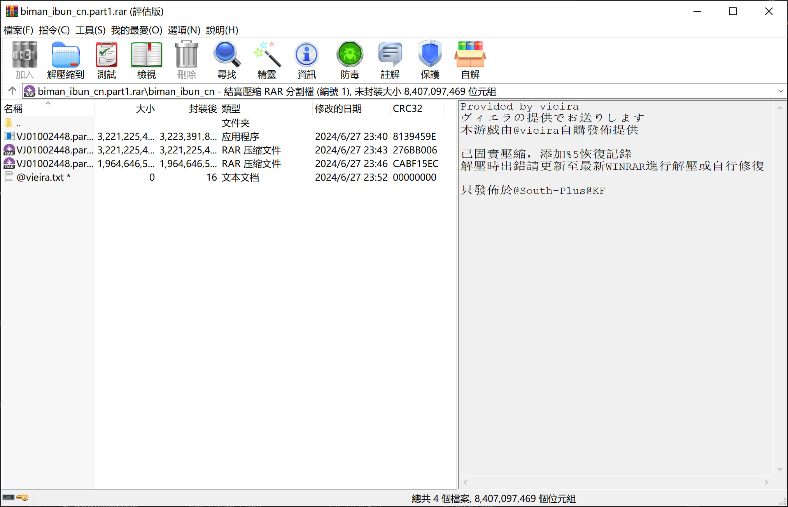
Task: Open the 選項(N) menu
Action: pyautogui.click(x=184, y=30)
